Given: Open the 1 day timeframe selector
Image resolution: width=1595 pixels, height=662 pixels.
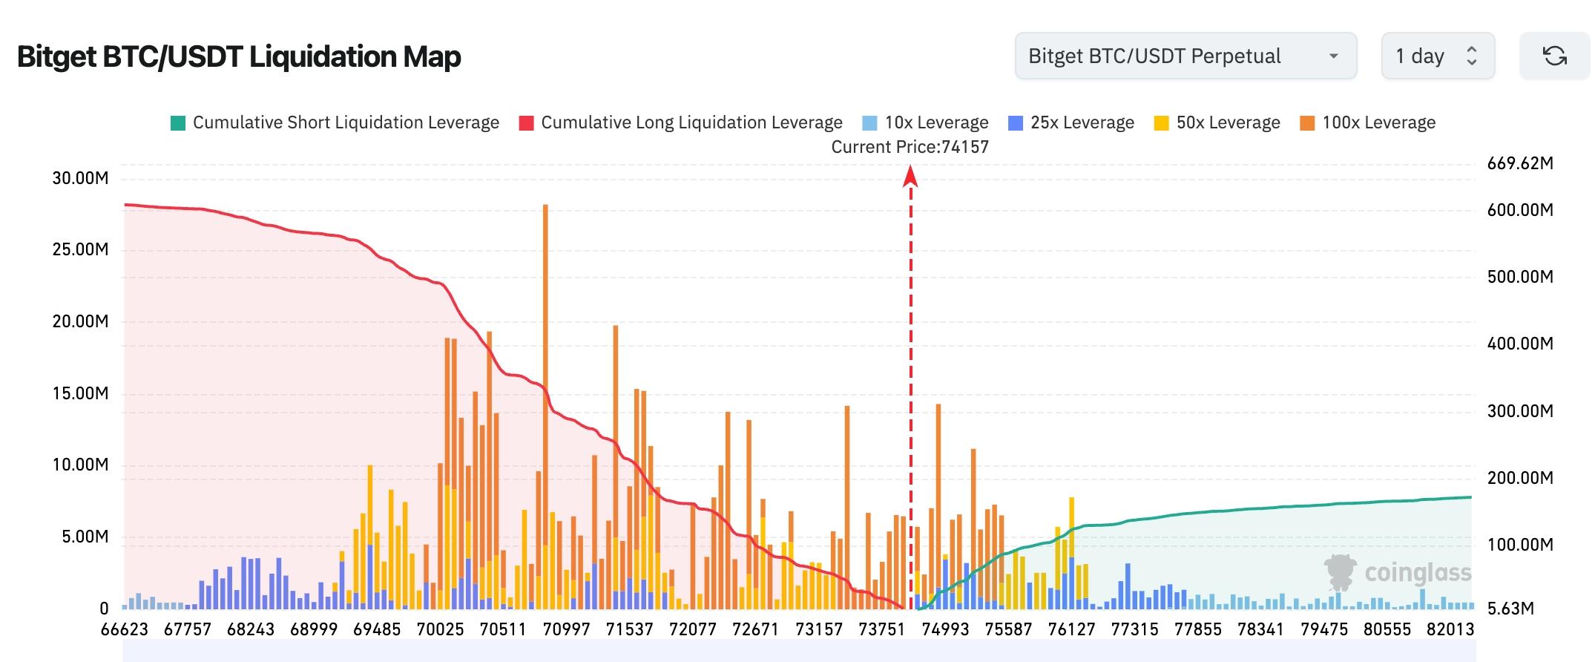Looking at the screenshot, I should coord(1437,56).
